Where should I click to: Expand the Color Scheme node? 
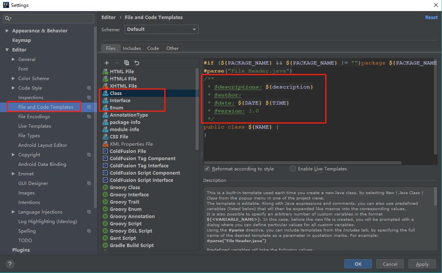point(13,78)
